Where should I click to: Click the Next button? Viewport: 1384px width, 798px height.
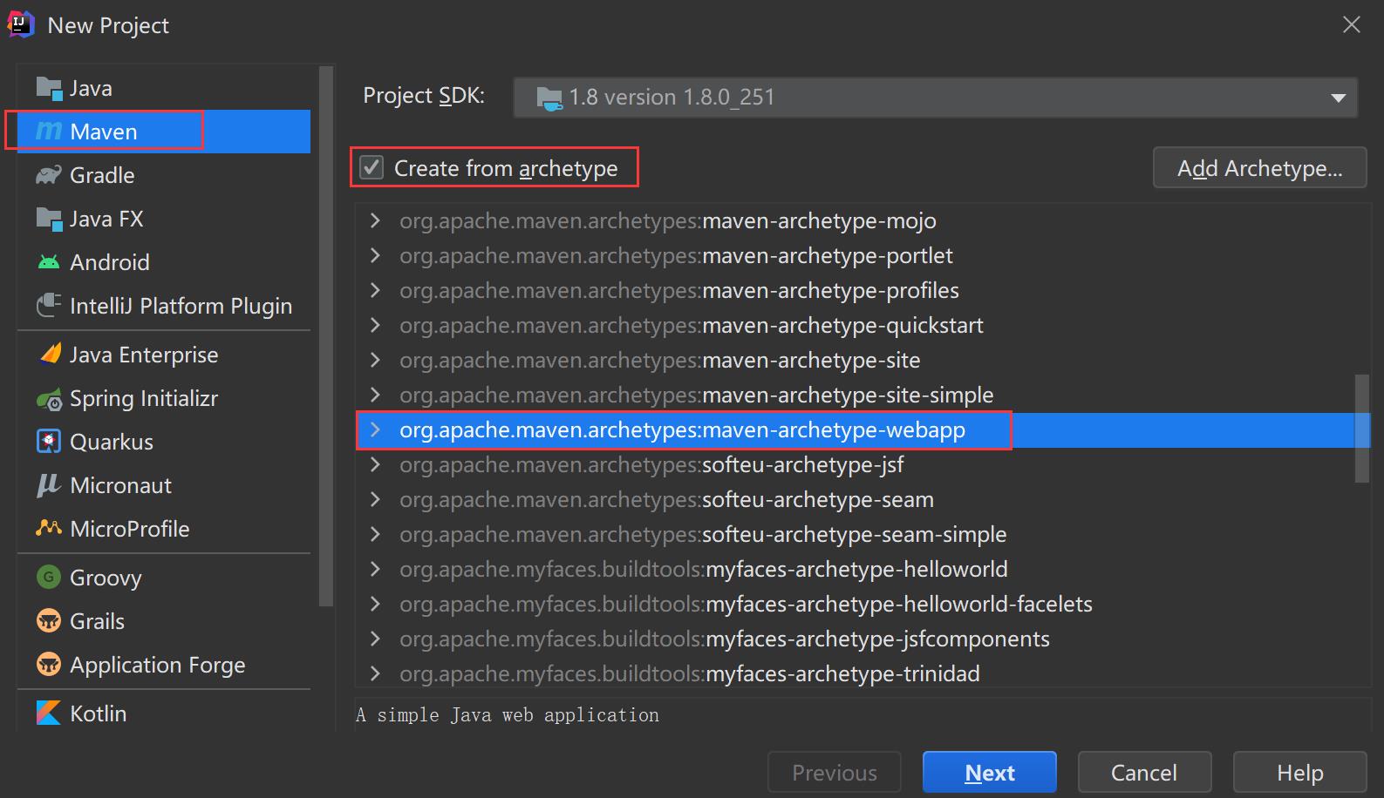990,773
